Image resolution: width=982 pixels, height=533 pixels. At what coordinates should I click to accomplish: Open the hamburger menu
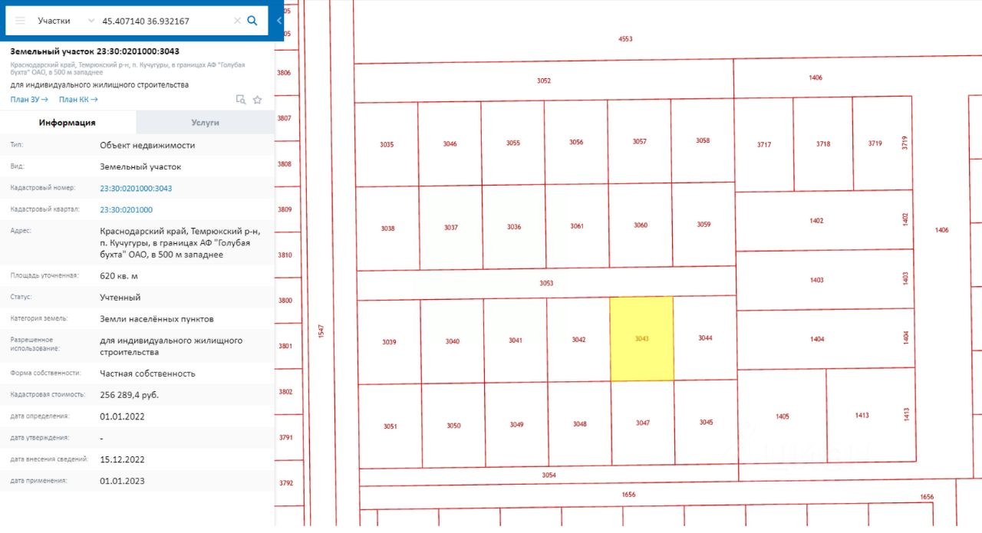[x=21, y=21]
